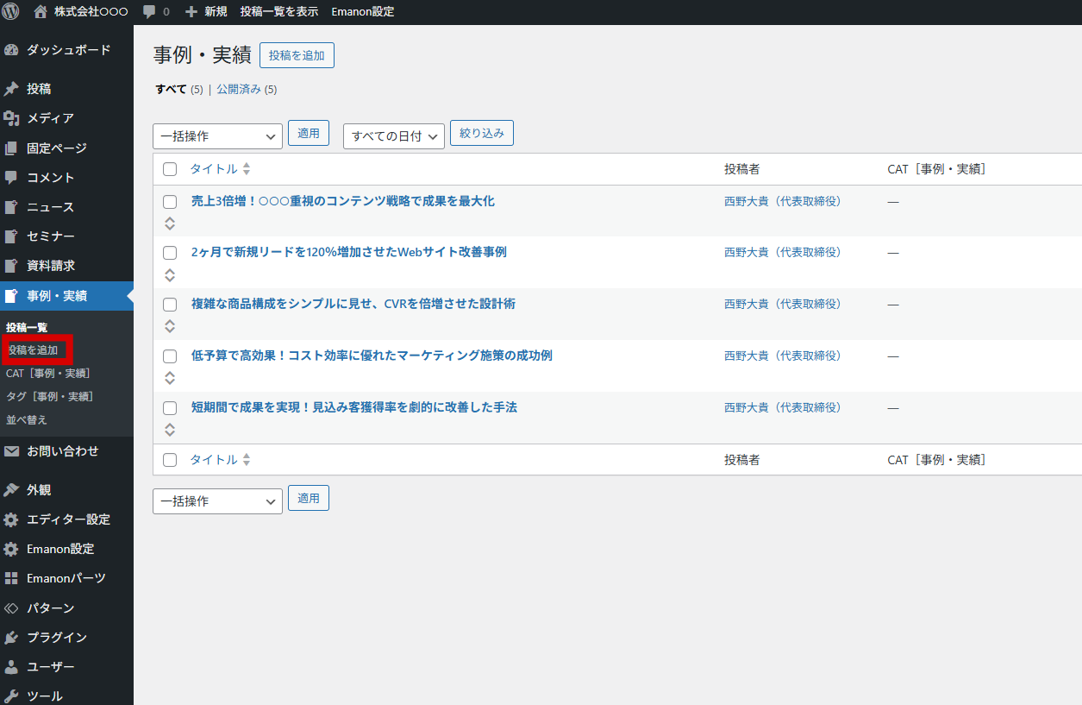Open CAT［事例・実績］ submenu item
Screen dimensions: 1082x705
[48, 374]
